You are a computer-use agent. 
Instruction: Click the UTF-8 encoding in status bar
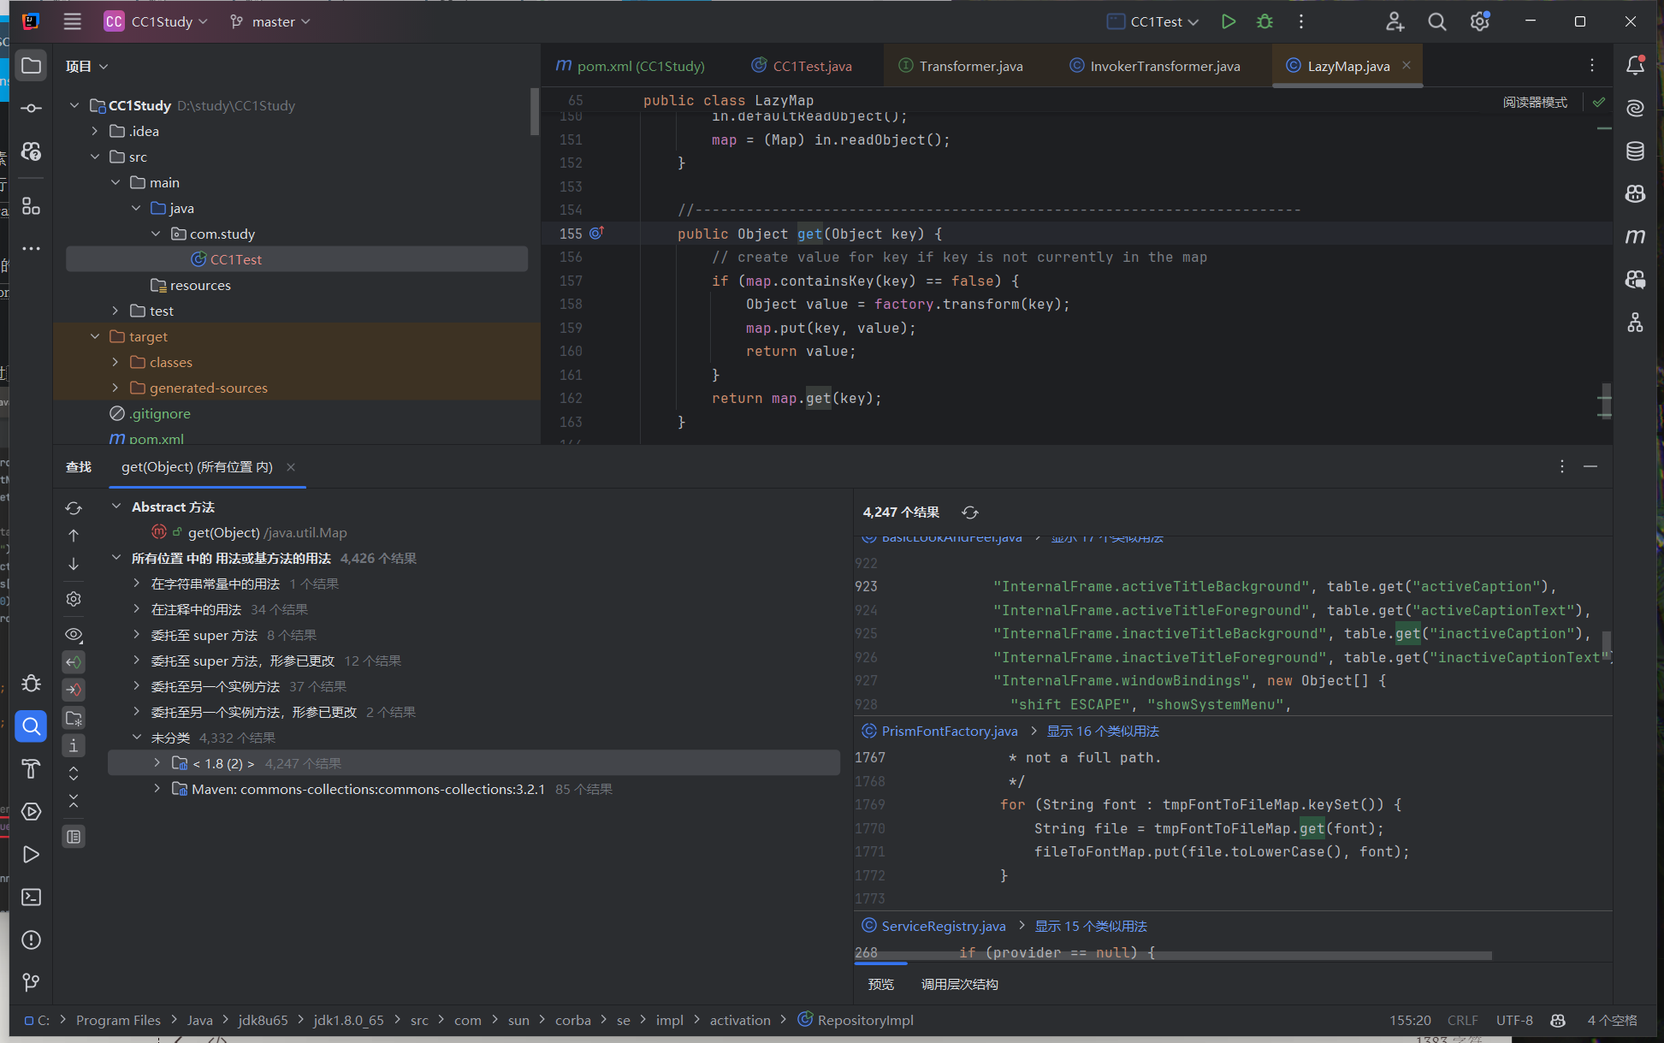coord(1514,1020)
